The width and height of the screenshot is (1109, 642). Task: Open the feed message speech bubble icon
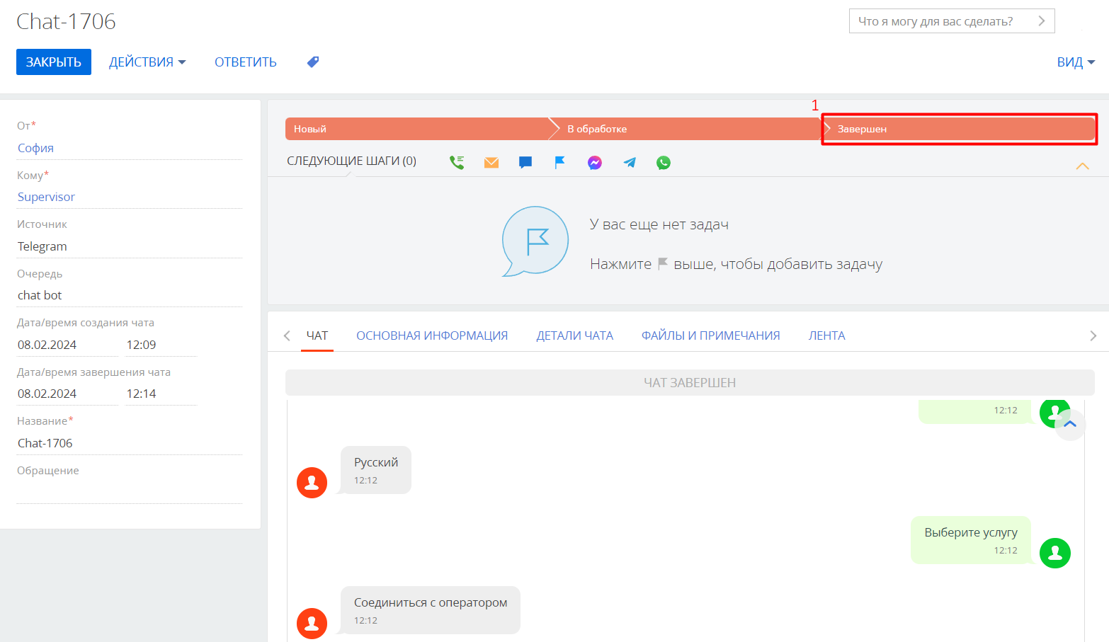coord(525,163)
